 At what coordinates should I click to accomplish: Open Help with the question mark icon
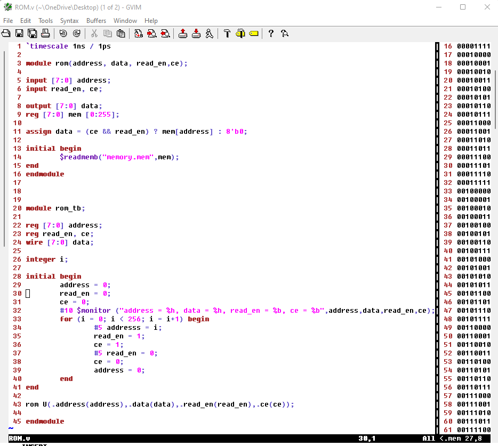pyautogui.click(x=271, y=34)
